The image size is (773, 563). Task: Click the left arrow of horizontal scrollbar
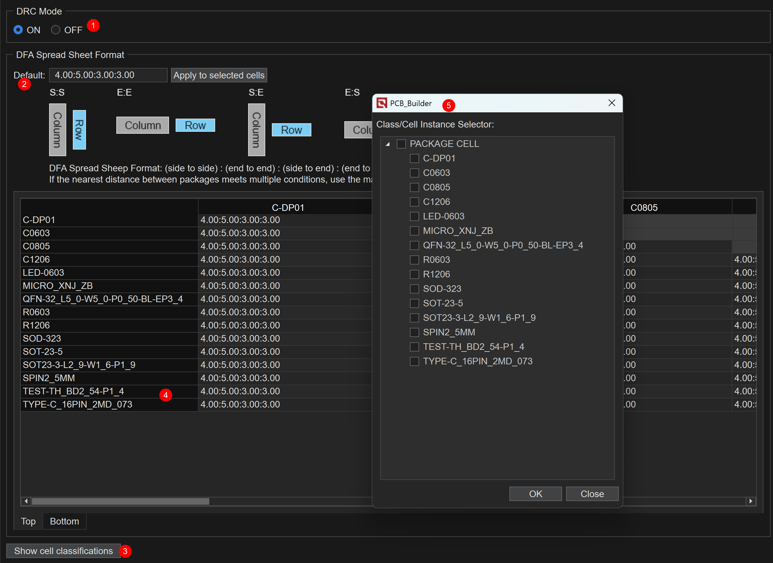pyautogui.click(x=26, y=501)
